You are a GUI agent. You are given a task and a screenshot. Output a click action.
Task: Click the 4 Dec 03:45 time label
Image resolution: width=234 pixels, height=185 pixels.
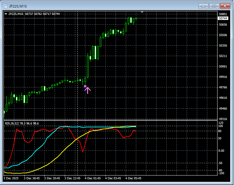click(x=113, y=178)
